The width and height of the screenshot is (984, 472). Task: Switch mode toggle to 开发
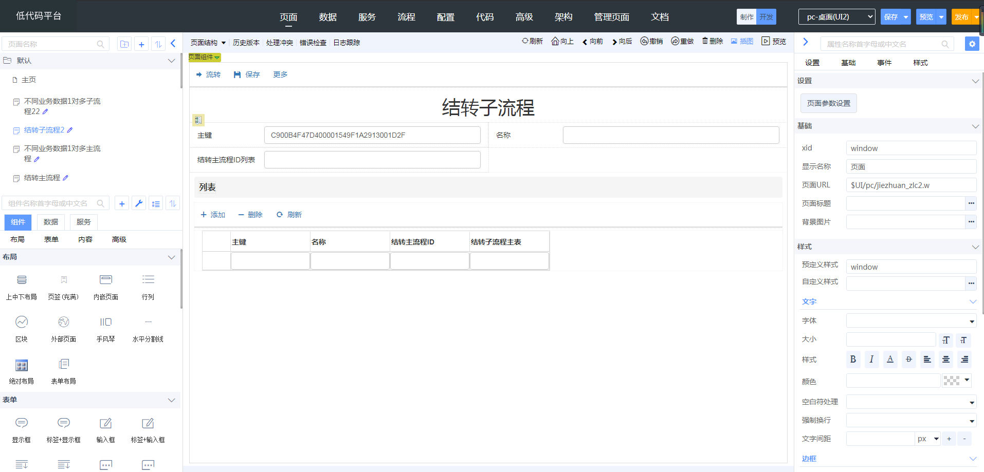coord(766,17)
